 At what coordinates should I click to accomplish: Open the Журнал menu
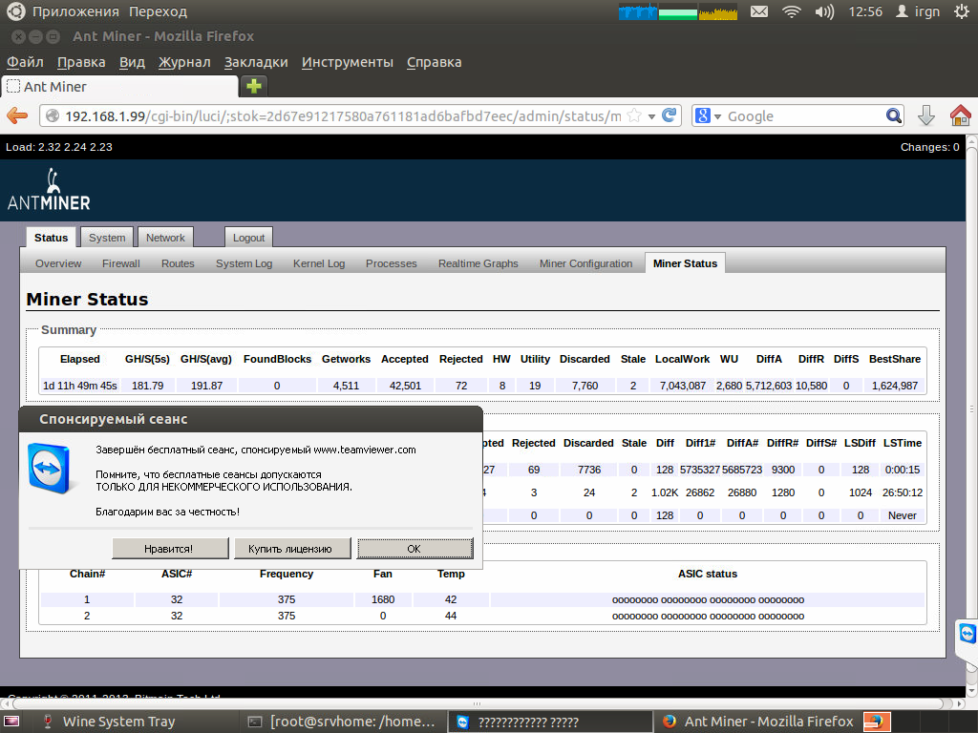(184, 62)
